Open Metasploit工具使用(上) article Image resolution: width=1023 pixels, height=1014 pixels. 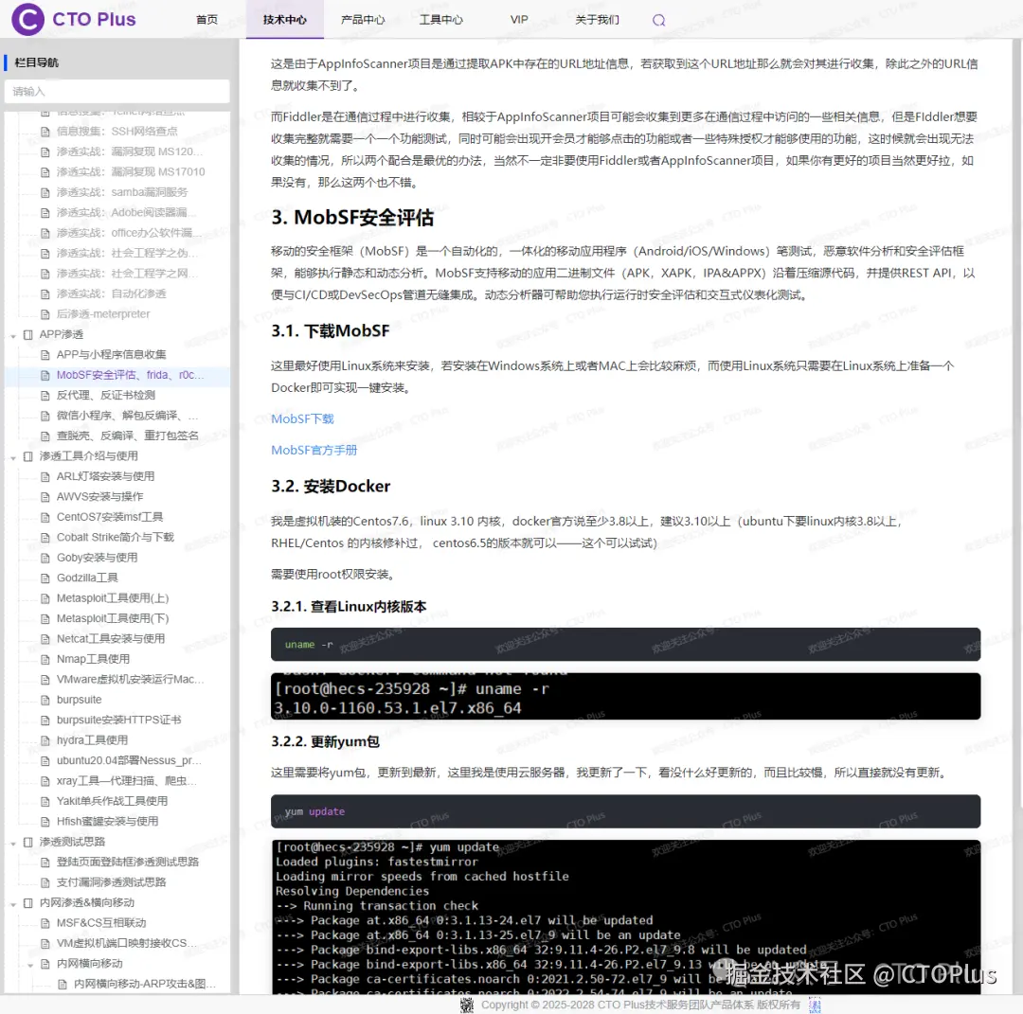[112, 597]
